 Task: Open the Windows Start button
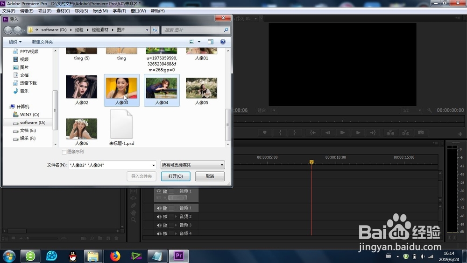pos(9,256)
